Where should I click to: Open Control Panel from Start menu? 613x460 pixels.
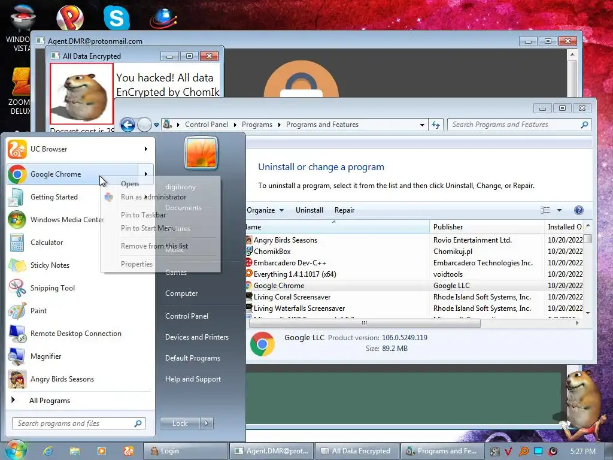tap(187, 316)
